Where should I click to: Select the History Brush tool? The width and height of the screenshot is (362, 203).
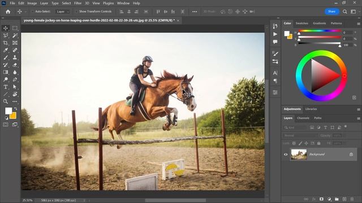coord(6,65)
